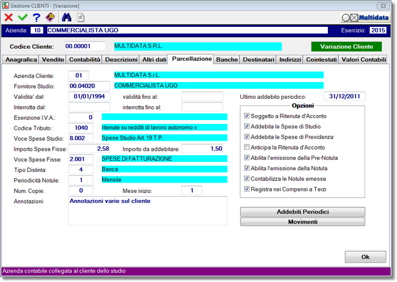Viewport: 397px width, 282px height.
Task: Open the Vendite tab
Action: pyautogui.click(x=53, y=60)
